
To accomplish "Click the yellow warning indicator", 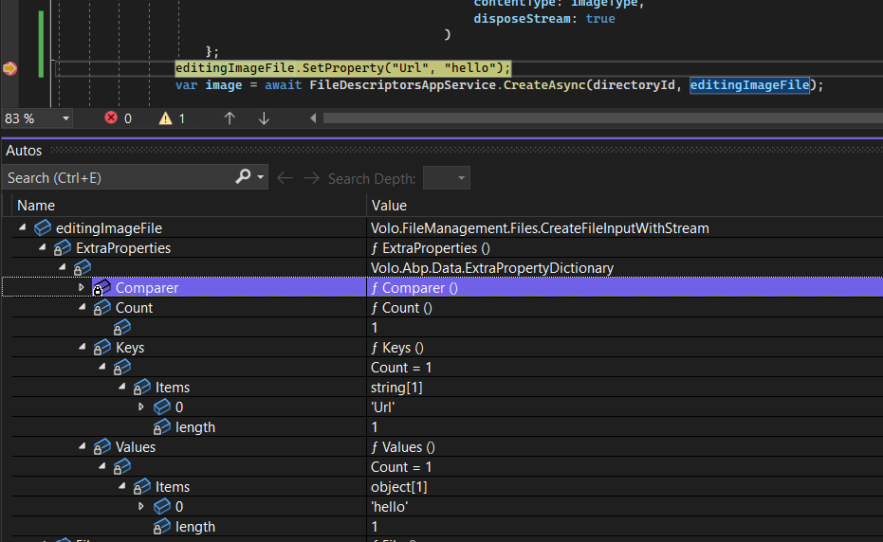I will tap(165, 118).
